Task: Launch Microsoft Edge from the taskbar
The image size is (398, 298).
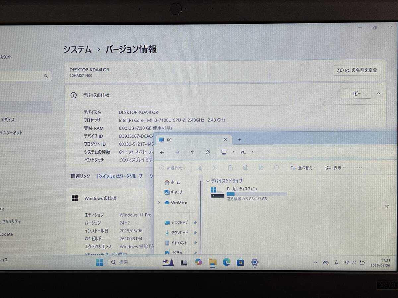Action: [227, 262]
